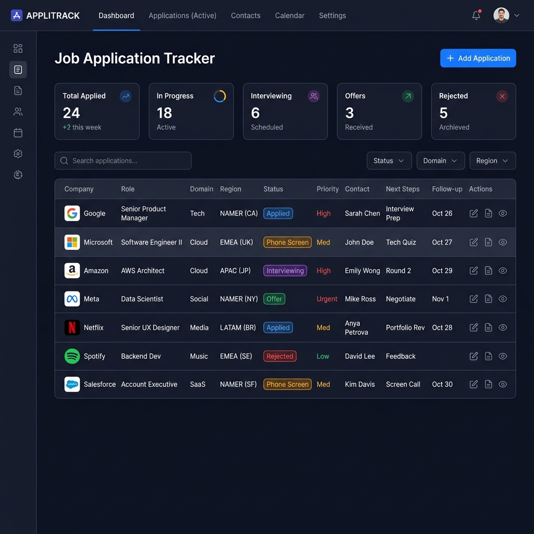This screenshot has height=534, width=534.
Task: Click the bottom sidebar badge gear icon
Action: click(x=18, y=175)
